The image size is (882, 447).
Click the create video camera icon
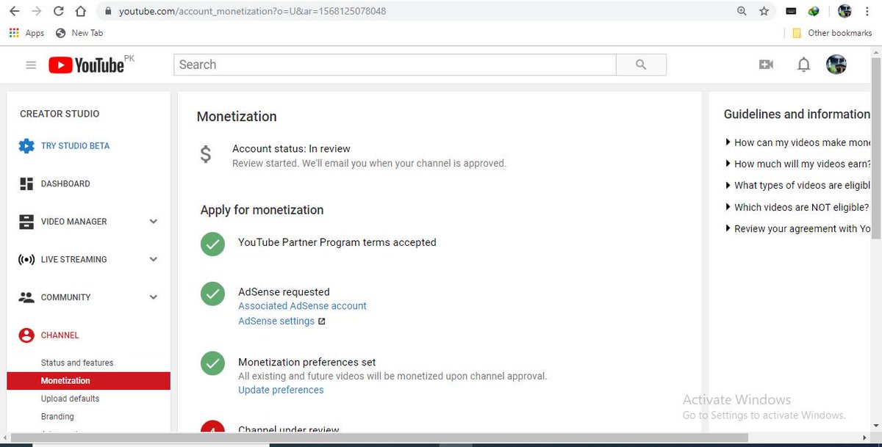pos(766,65)
